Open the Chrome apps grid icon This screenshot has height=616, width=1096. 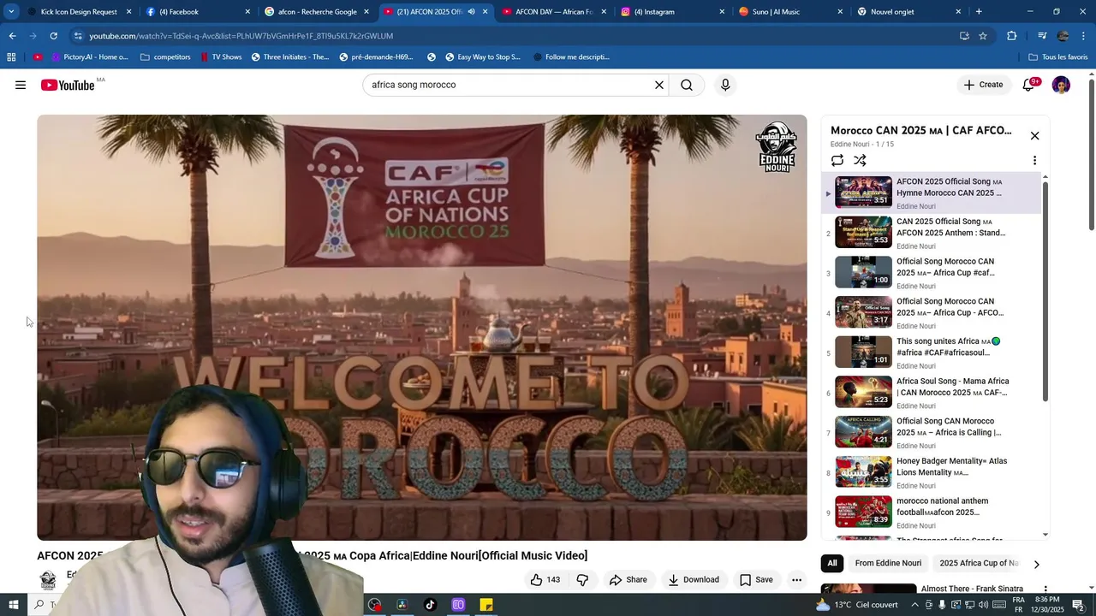pyautogui.click(x=11, y=57)
